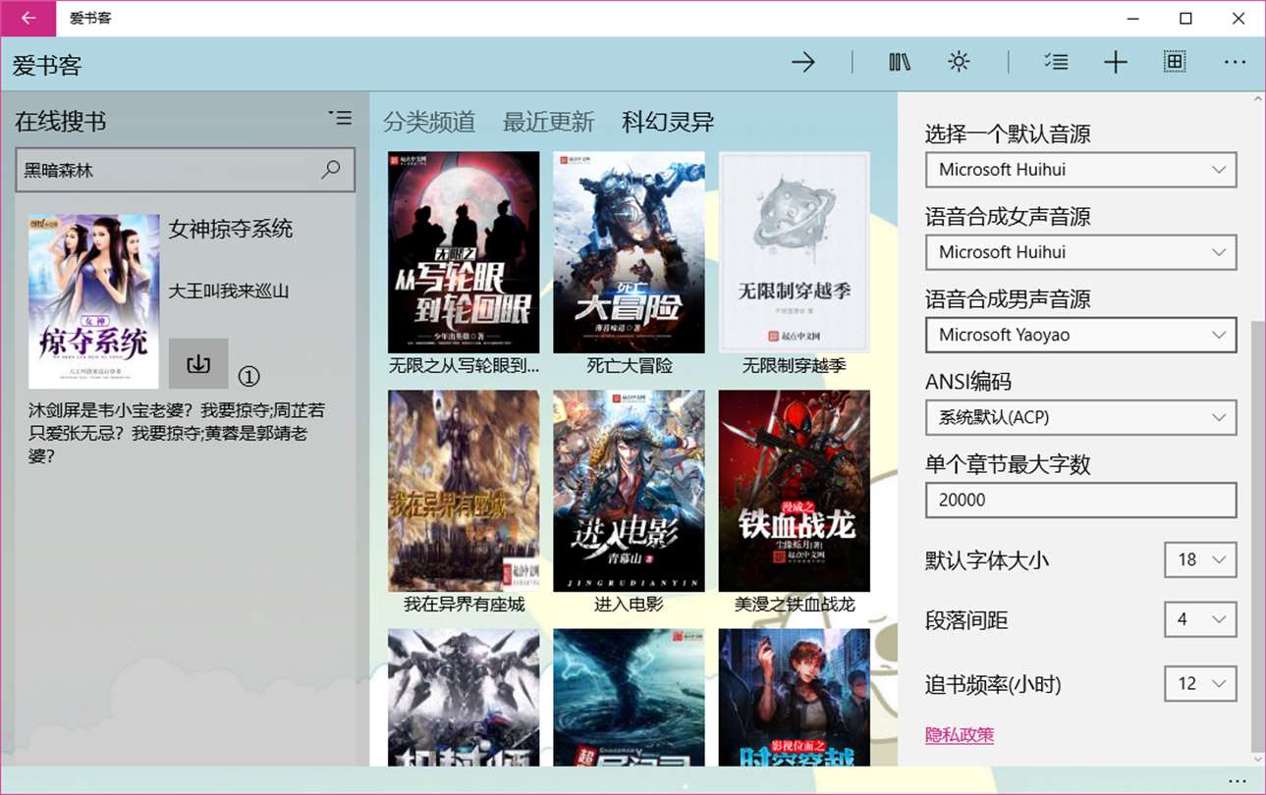
Task: Click the plus add icon in toolbar
Action: click(x=1115, y=62)
